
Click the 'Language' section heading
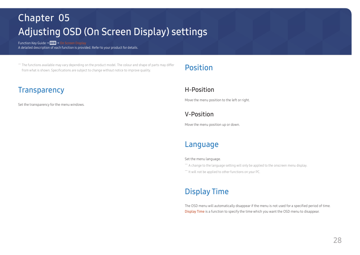click(x=202, y=144)
